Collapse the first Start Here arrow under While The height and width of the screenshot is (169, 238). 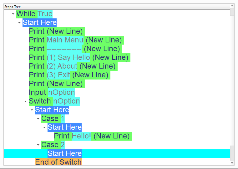19,23
